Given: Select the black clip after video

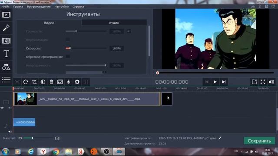Looking at the screenshot, I should click(167, 99).
